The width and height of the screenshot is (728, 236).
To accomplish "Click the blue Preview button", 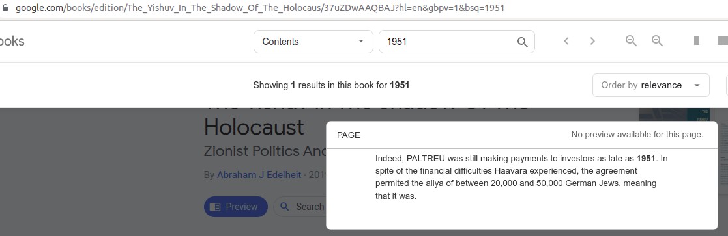I will point(236,207).
